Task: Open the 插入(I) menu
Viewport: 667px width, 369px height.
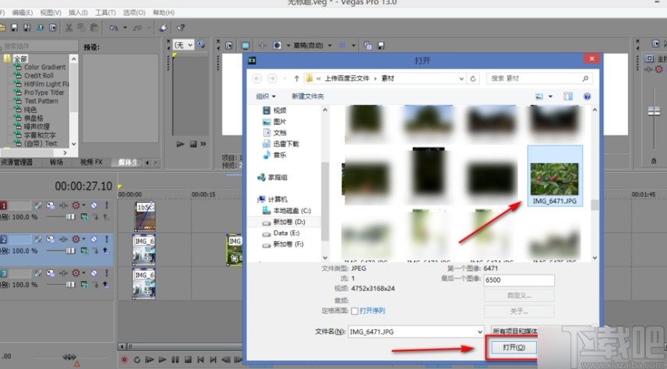Action: click(x=78, y=12)
